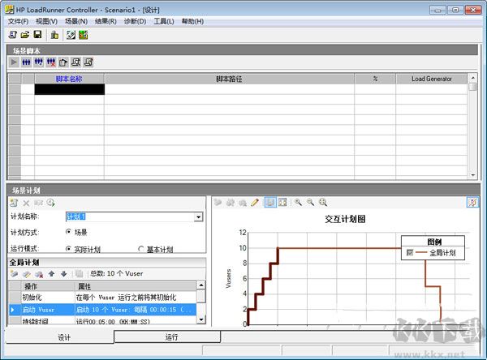This screenshot has height=360, width=487.
Task: Select the black highlighted script name cell
Action: coord(70,89)
